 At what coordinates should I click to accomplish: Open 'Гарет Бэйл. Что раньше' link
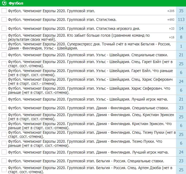click(90, 73)
